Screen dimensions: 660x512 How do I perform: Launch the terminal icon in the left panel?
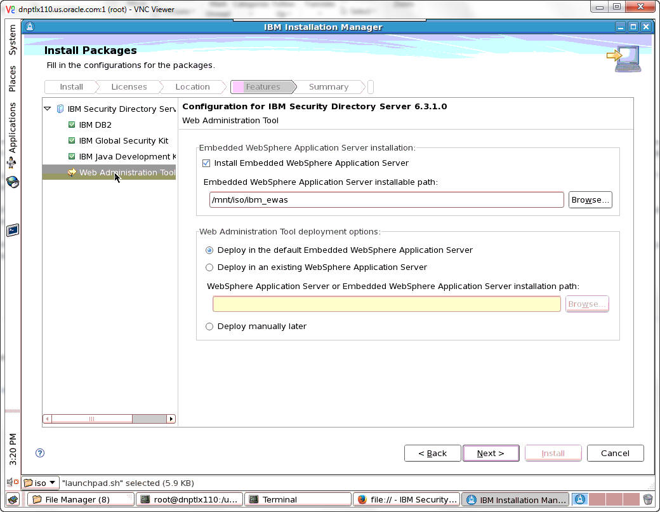(13, 230)
